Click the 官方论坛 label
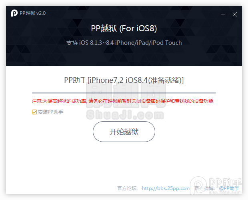 [127, 188]
